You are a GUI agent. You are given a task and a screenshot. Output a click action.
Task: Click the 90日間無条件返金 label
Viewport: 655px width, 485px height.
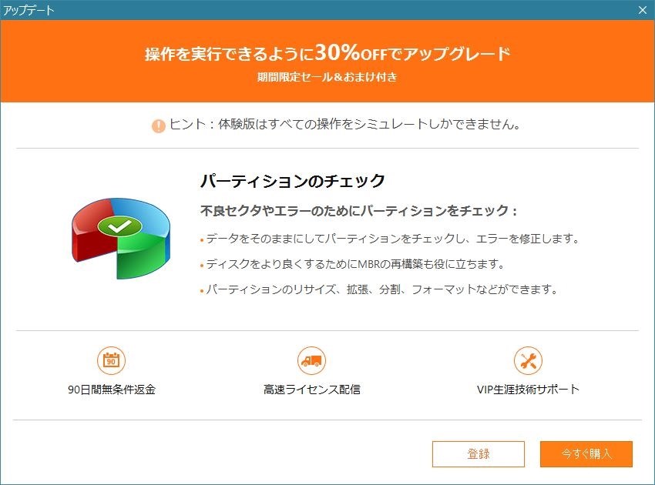(112, 390)
